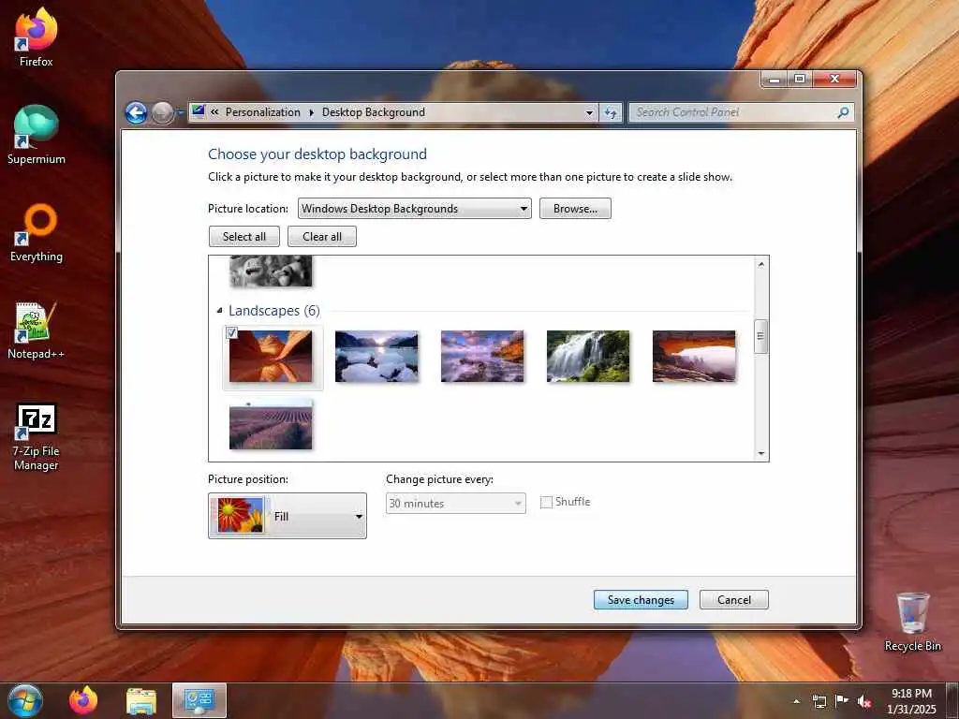Viewport: 959px width, 719px height.
Task: Click the Search Control Panel field
Action: pos(734,112)
